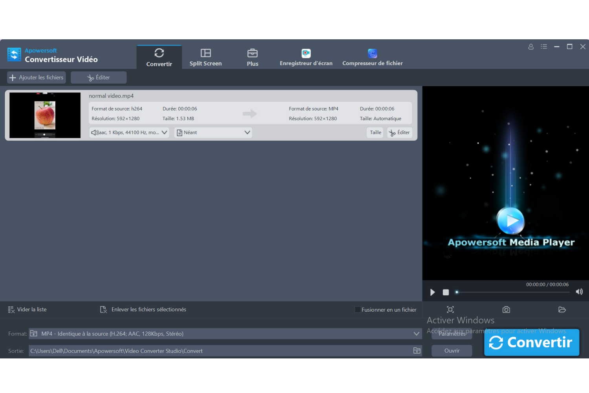Open the Plus toolbox tab
589x393 pixels.
(252, 57)
